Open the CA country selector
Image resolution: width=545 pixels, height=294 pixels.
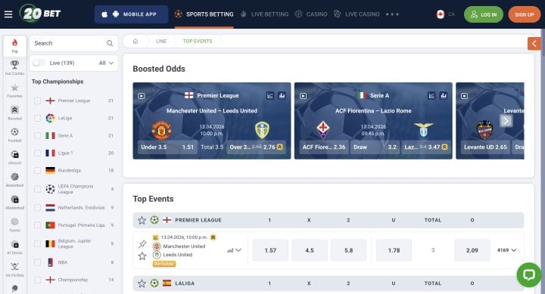click(446, 14)
